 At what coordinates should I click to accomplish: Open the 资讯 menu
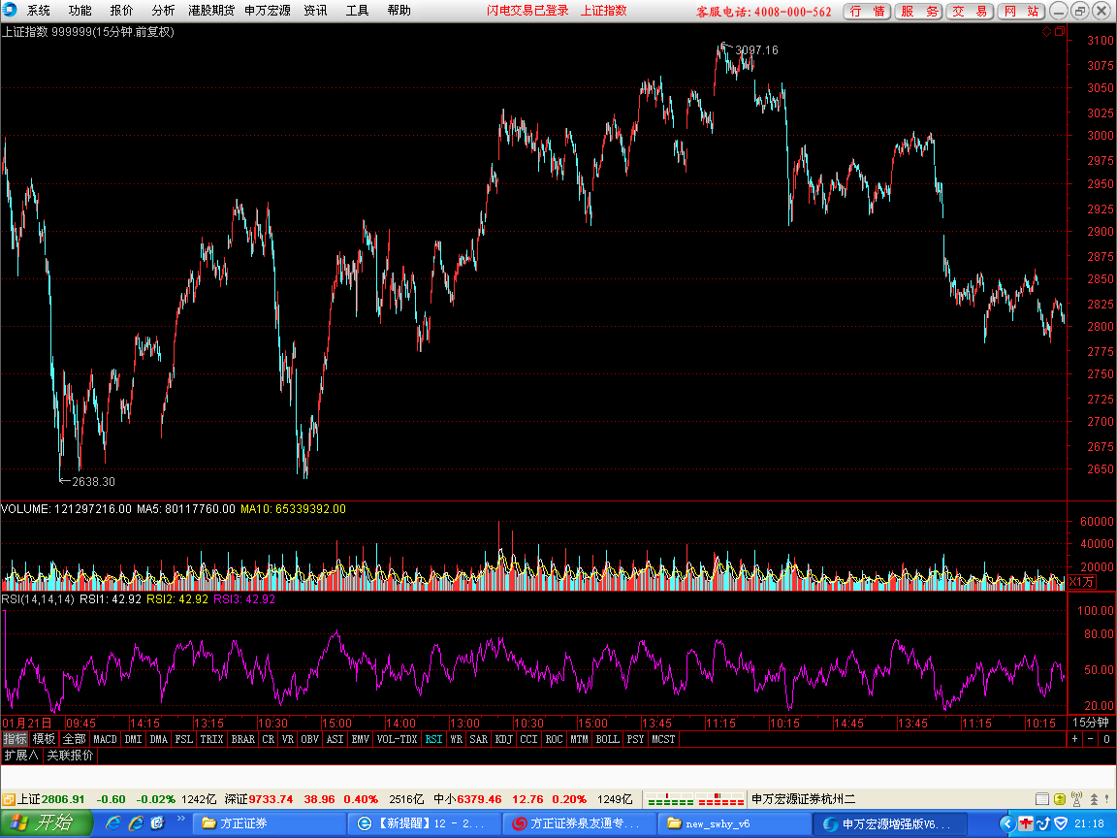[315, 11]
